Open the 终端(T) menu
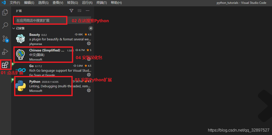 click(x=102, y=3)
